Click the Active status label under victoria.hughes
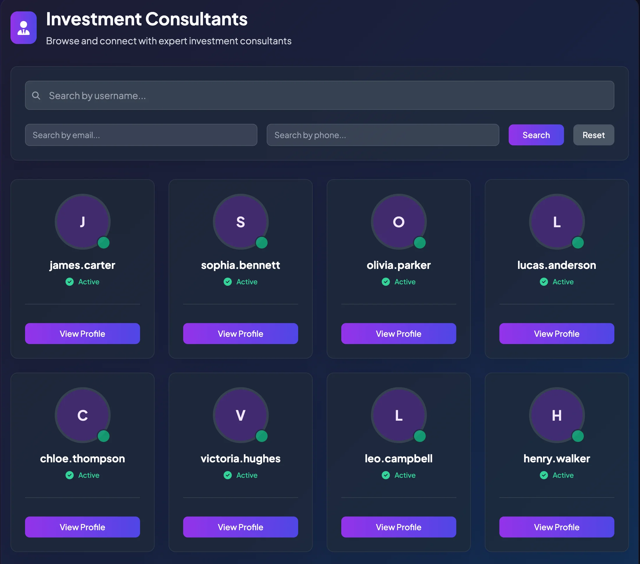 point(247,475)
